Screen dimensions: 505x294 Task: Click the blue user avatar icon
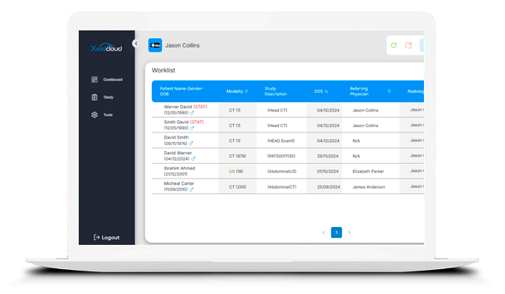(155, 45)
